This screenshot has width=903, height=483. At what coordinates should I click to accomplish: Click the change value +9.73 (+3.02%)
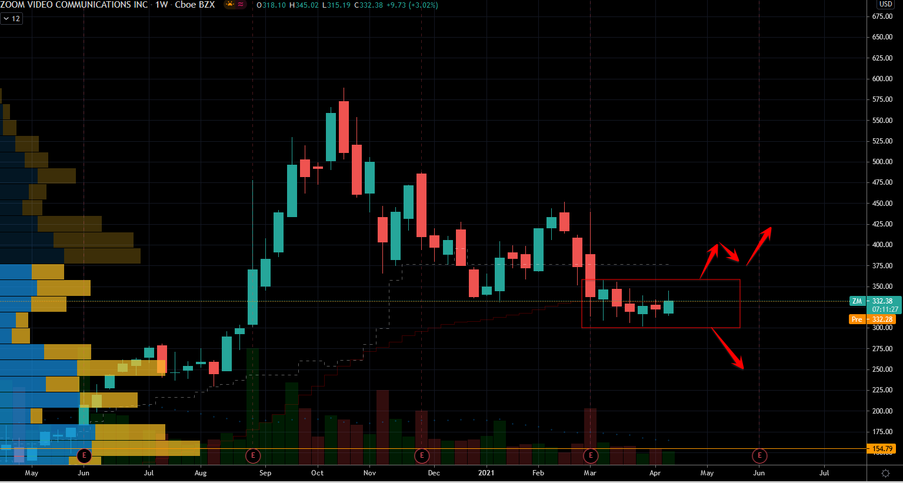pos(412,5)
